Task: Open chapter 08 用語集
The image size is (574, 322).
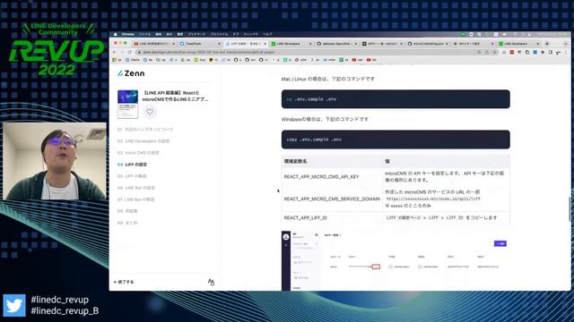Action: pyautogui.click(x=127, y=211)
